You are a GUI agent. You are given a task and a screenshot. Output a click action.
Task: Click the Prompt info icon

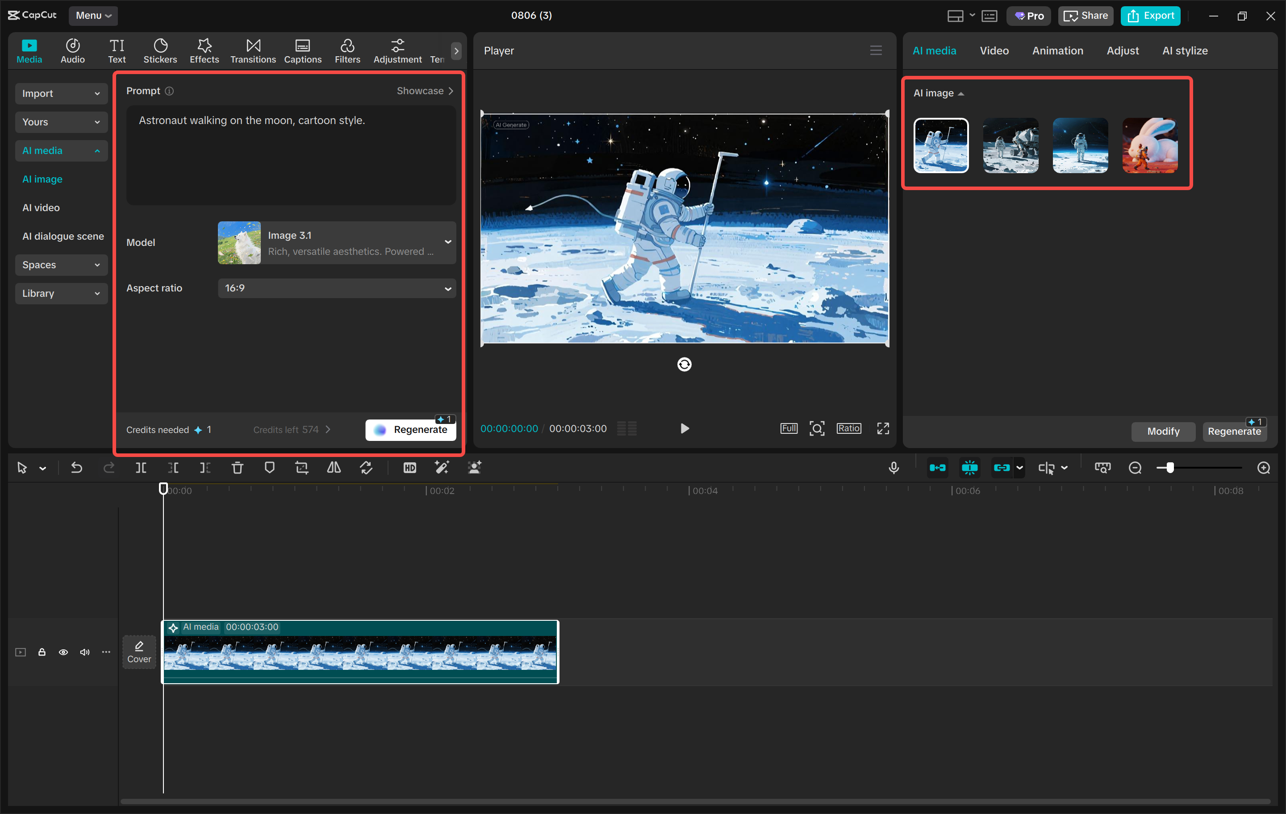pyautogui.click(x=169, y=91)
